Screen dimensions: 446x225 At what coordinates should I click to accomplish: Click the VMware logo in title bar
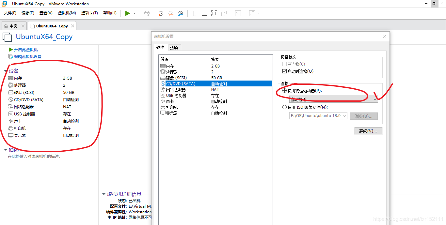click(5, 4)
